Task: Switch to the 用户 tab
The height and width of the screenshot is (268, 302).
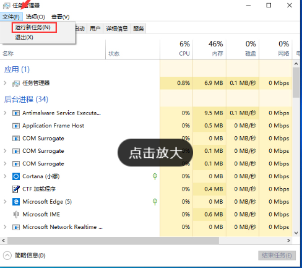Action: [95, 28]
